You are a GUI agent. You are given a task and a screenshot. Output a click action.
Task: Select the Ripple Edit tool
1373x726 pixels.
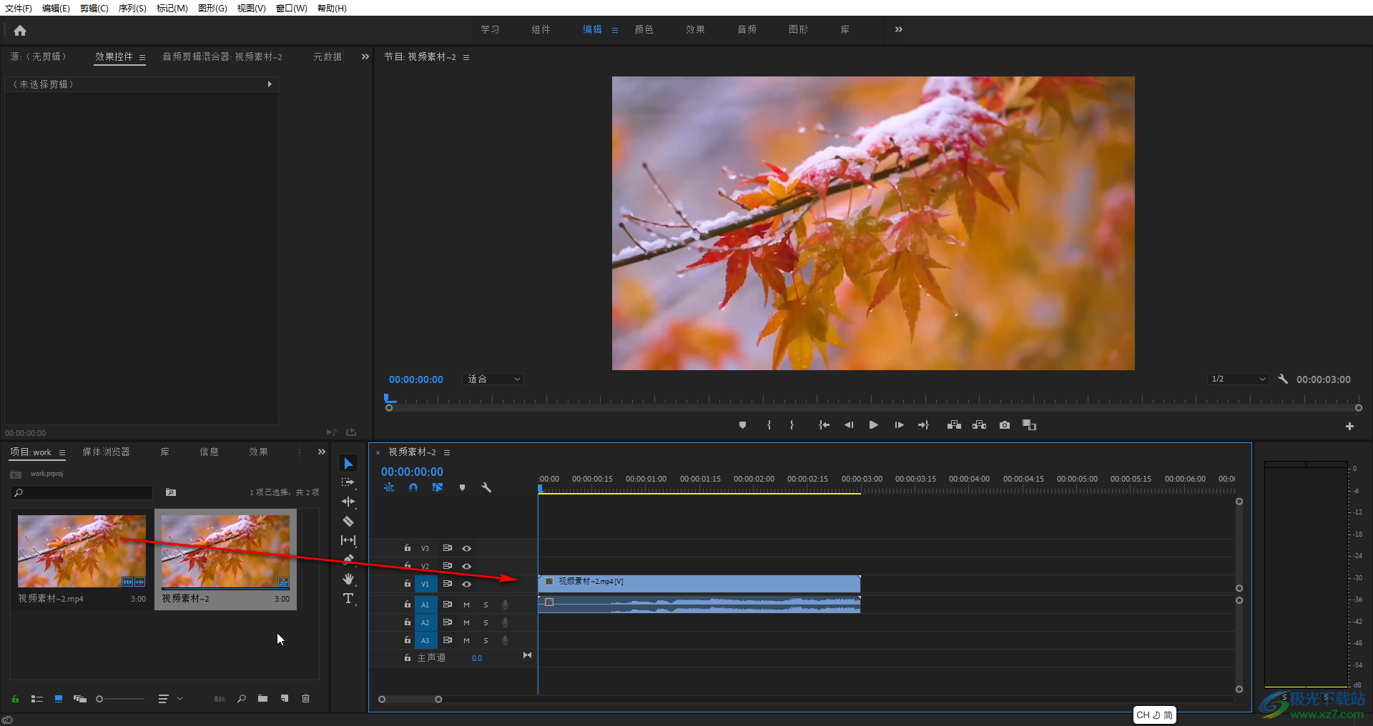pyautogui.click(x=348, y=502)
